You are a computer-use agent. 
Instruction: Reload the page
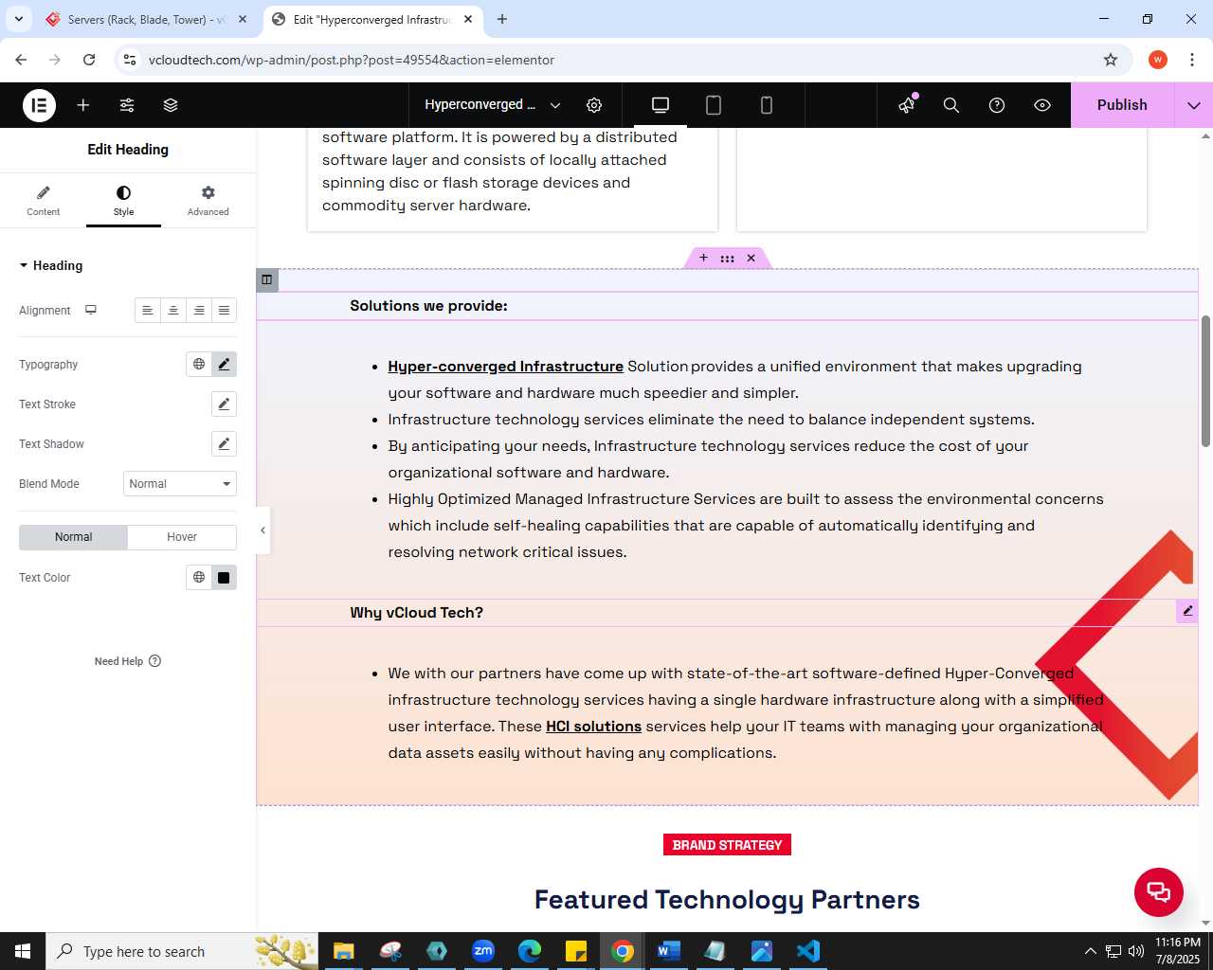(x=89, y=60)
